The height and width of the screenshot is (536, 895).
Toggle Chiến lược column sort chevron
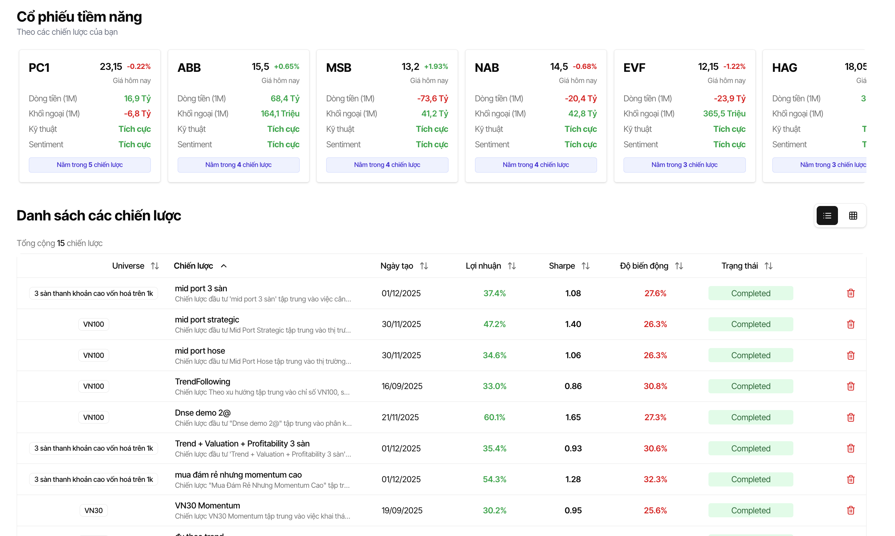click(x=224, y=266)
